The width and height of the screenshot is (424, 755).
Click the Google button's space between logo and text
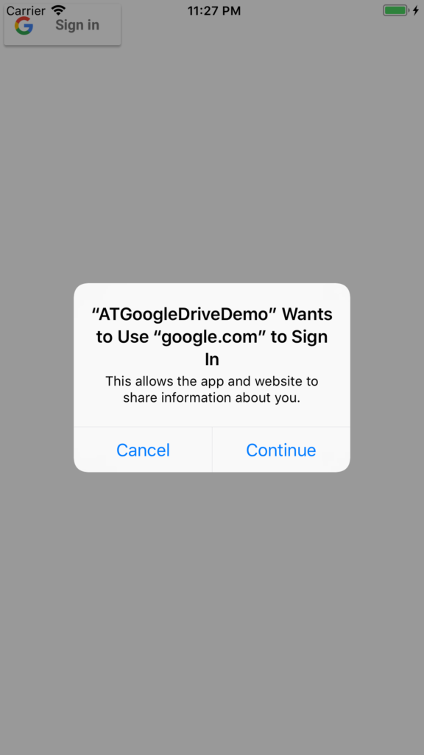pos(44,26)
